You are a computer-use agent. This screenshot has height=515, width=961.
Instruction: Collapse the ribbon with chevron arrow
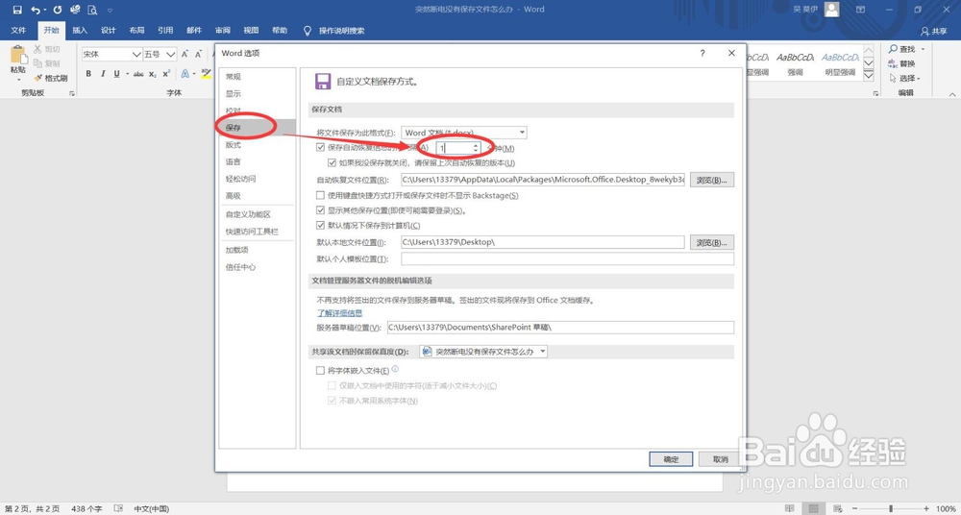pos(951,94)
